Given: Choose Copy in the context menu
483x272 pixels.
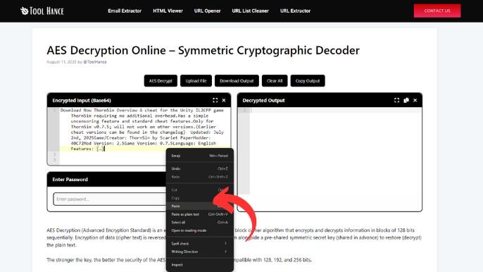Looking at the screenshot, I should click(x=200, y=198).
